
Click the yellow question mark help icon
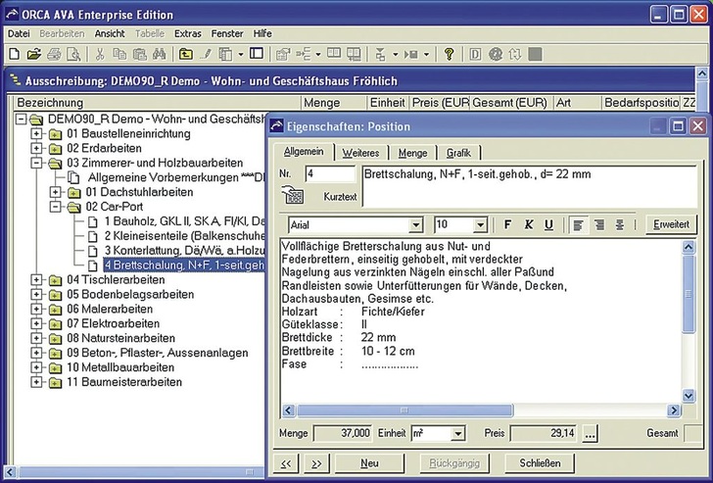click(x=449, y=54)
